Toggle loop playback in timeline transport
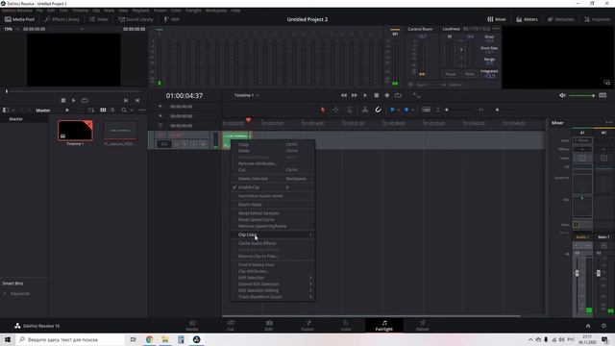This screenshot has width=615, height=346. (x=398, y=95)
